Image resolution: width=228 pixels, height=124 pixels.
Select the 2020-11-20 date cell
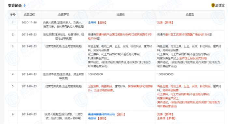(29, 22)
